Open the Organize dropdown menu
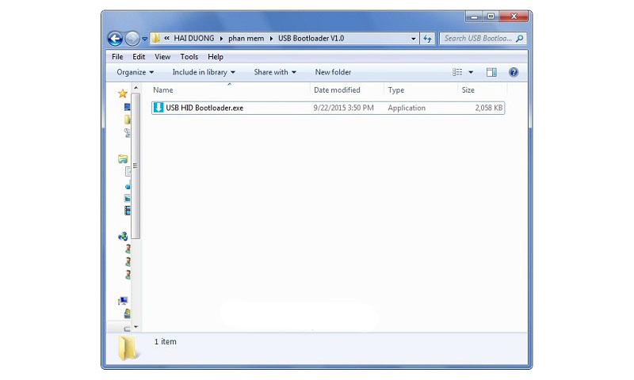The height and width of the screenshot is (380, 634). (x=135, y=72)
